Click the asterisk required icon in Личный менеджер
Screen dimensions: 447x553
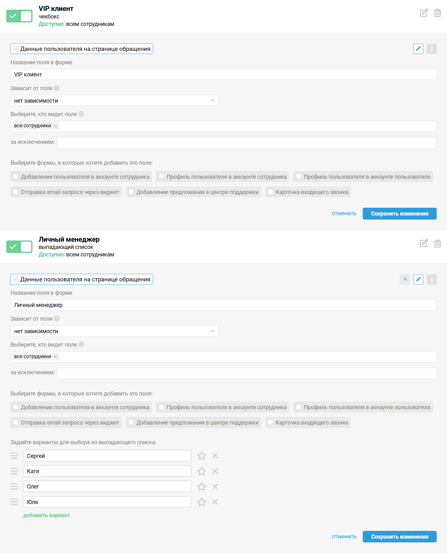coord(405,279)
